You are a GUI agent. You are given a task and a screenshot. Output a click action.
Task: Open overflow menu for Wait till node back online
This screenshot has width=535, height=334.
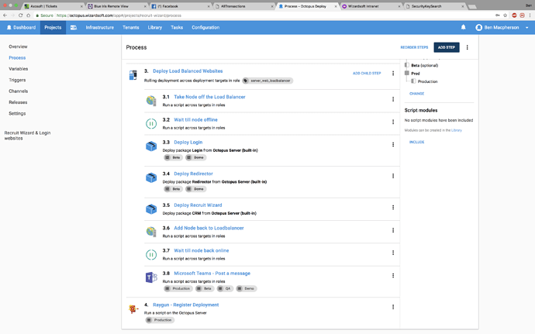click(393, 253)
